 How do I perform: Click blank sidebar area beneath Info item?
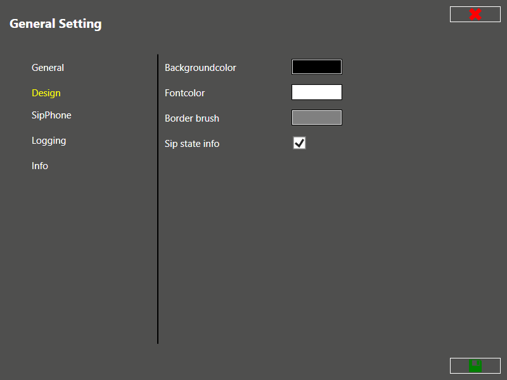(76, 253)
